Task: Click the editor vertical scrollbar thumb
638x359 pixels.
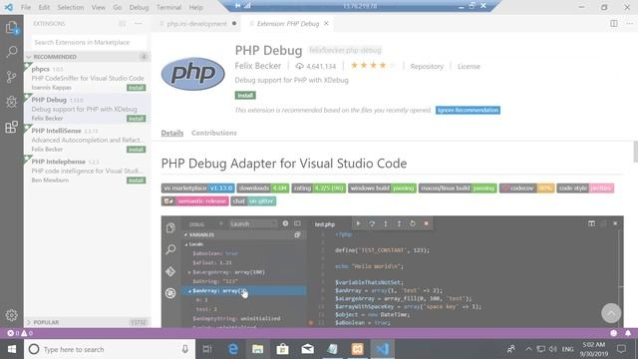Action: (636, 152)
